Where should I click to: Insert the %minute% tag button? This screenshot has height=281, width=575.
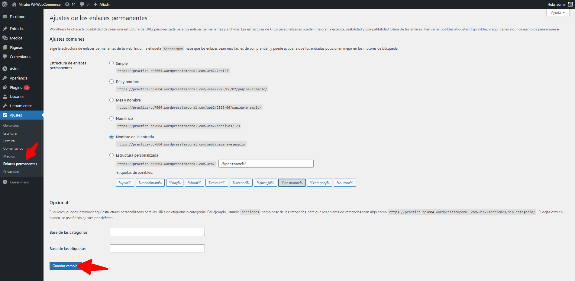(x=217, y=183)
